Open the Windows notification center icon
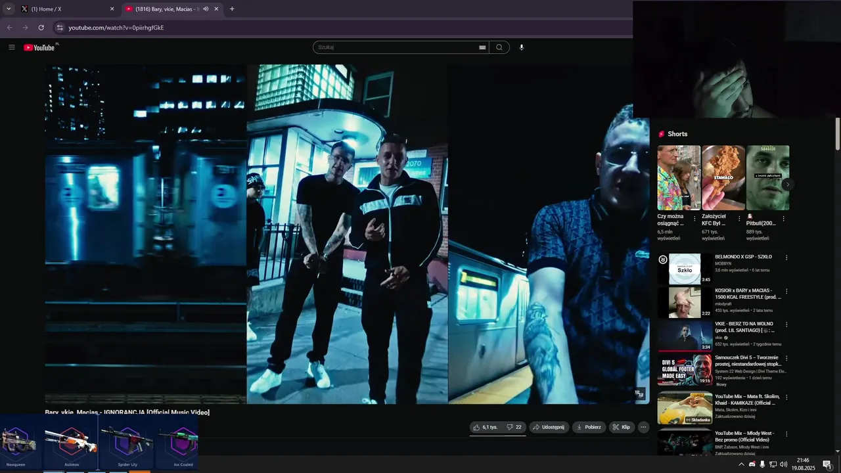 pyautogui.click(x=827, y=464)
